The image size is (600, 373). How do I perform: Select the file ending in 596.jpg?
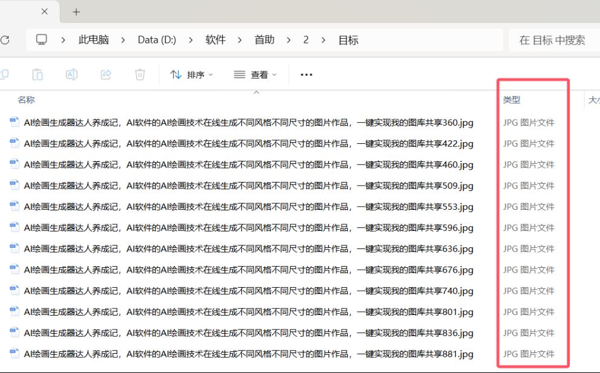(248, 228)
